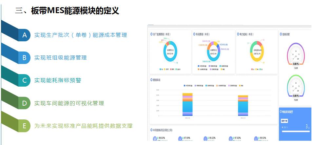Click the circle badge labeled B

(x=24, y=58)
